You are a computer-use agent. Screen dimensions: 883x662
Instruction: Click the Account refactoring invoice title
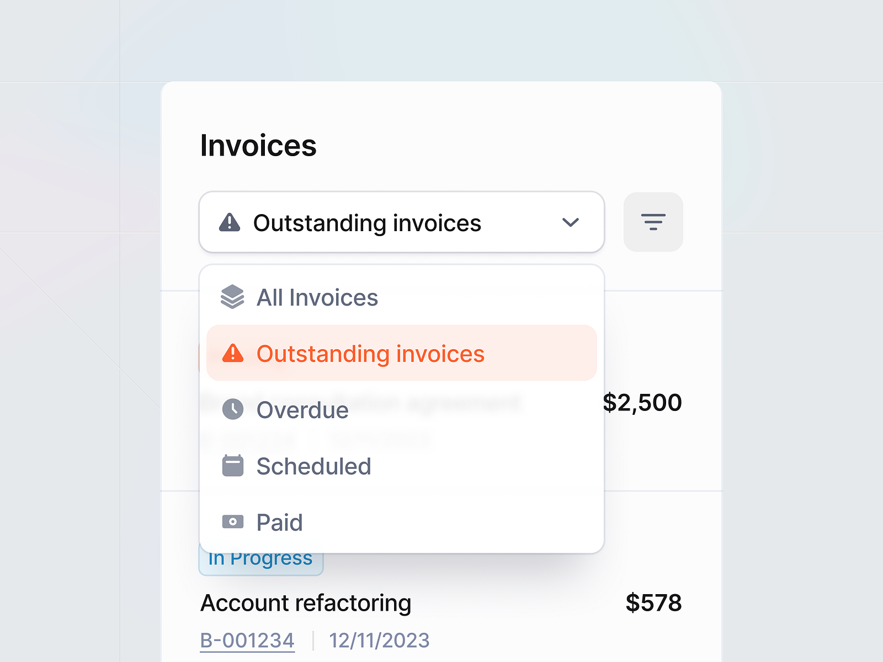pyautogui.click(x=306, y=602)
